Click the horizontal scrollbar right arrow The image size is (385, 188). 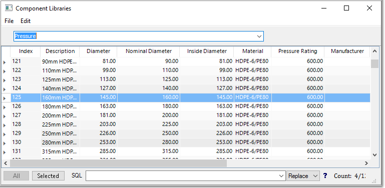coord(366,163)
